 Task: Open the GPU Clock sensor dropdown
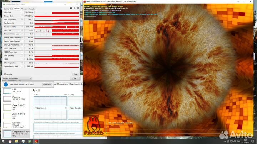click(22, 12)
